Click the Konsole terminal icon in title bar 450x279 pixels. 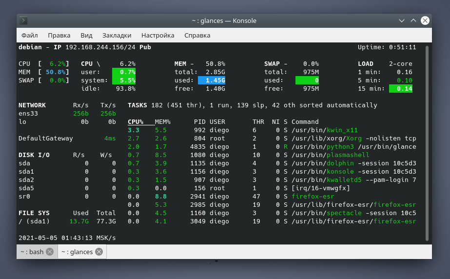click(23, 20)
